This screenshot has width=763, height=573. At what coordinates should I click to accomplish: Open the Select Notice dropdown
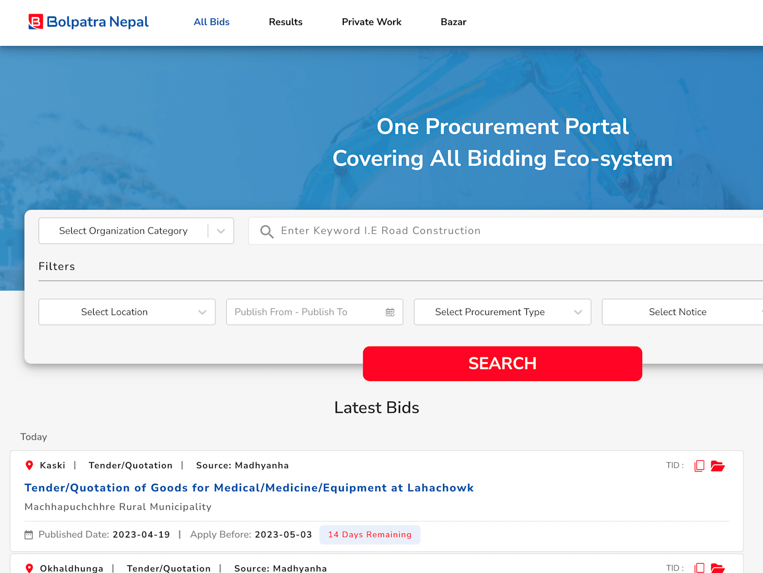(x=682, y=312)
